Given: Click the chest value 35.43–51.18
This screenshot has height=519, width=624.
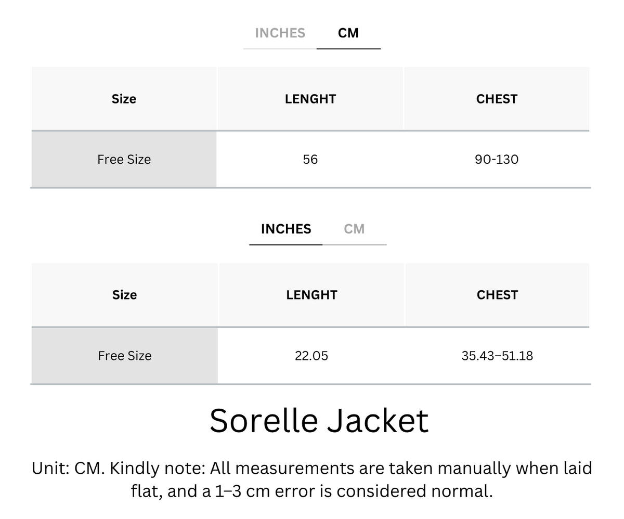Looking at the screenshot, I should click(x=497, y=356).
